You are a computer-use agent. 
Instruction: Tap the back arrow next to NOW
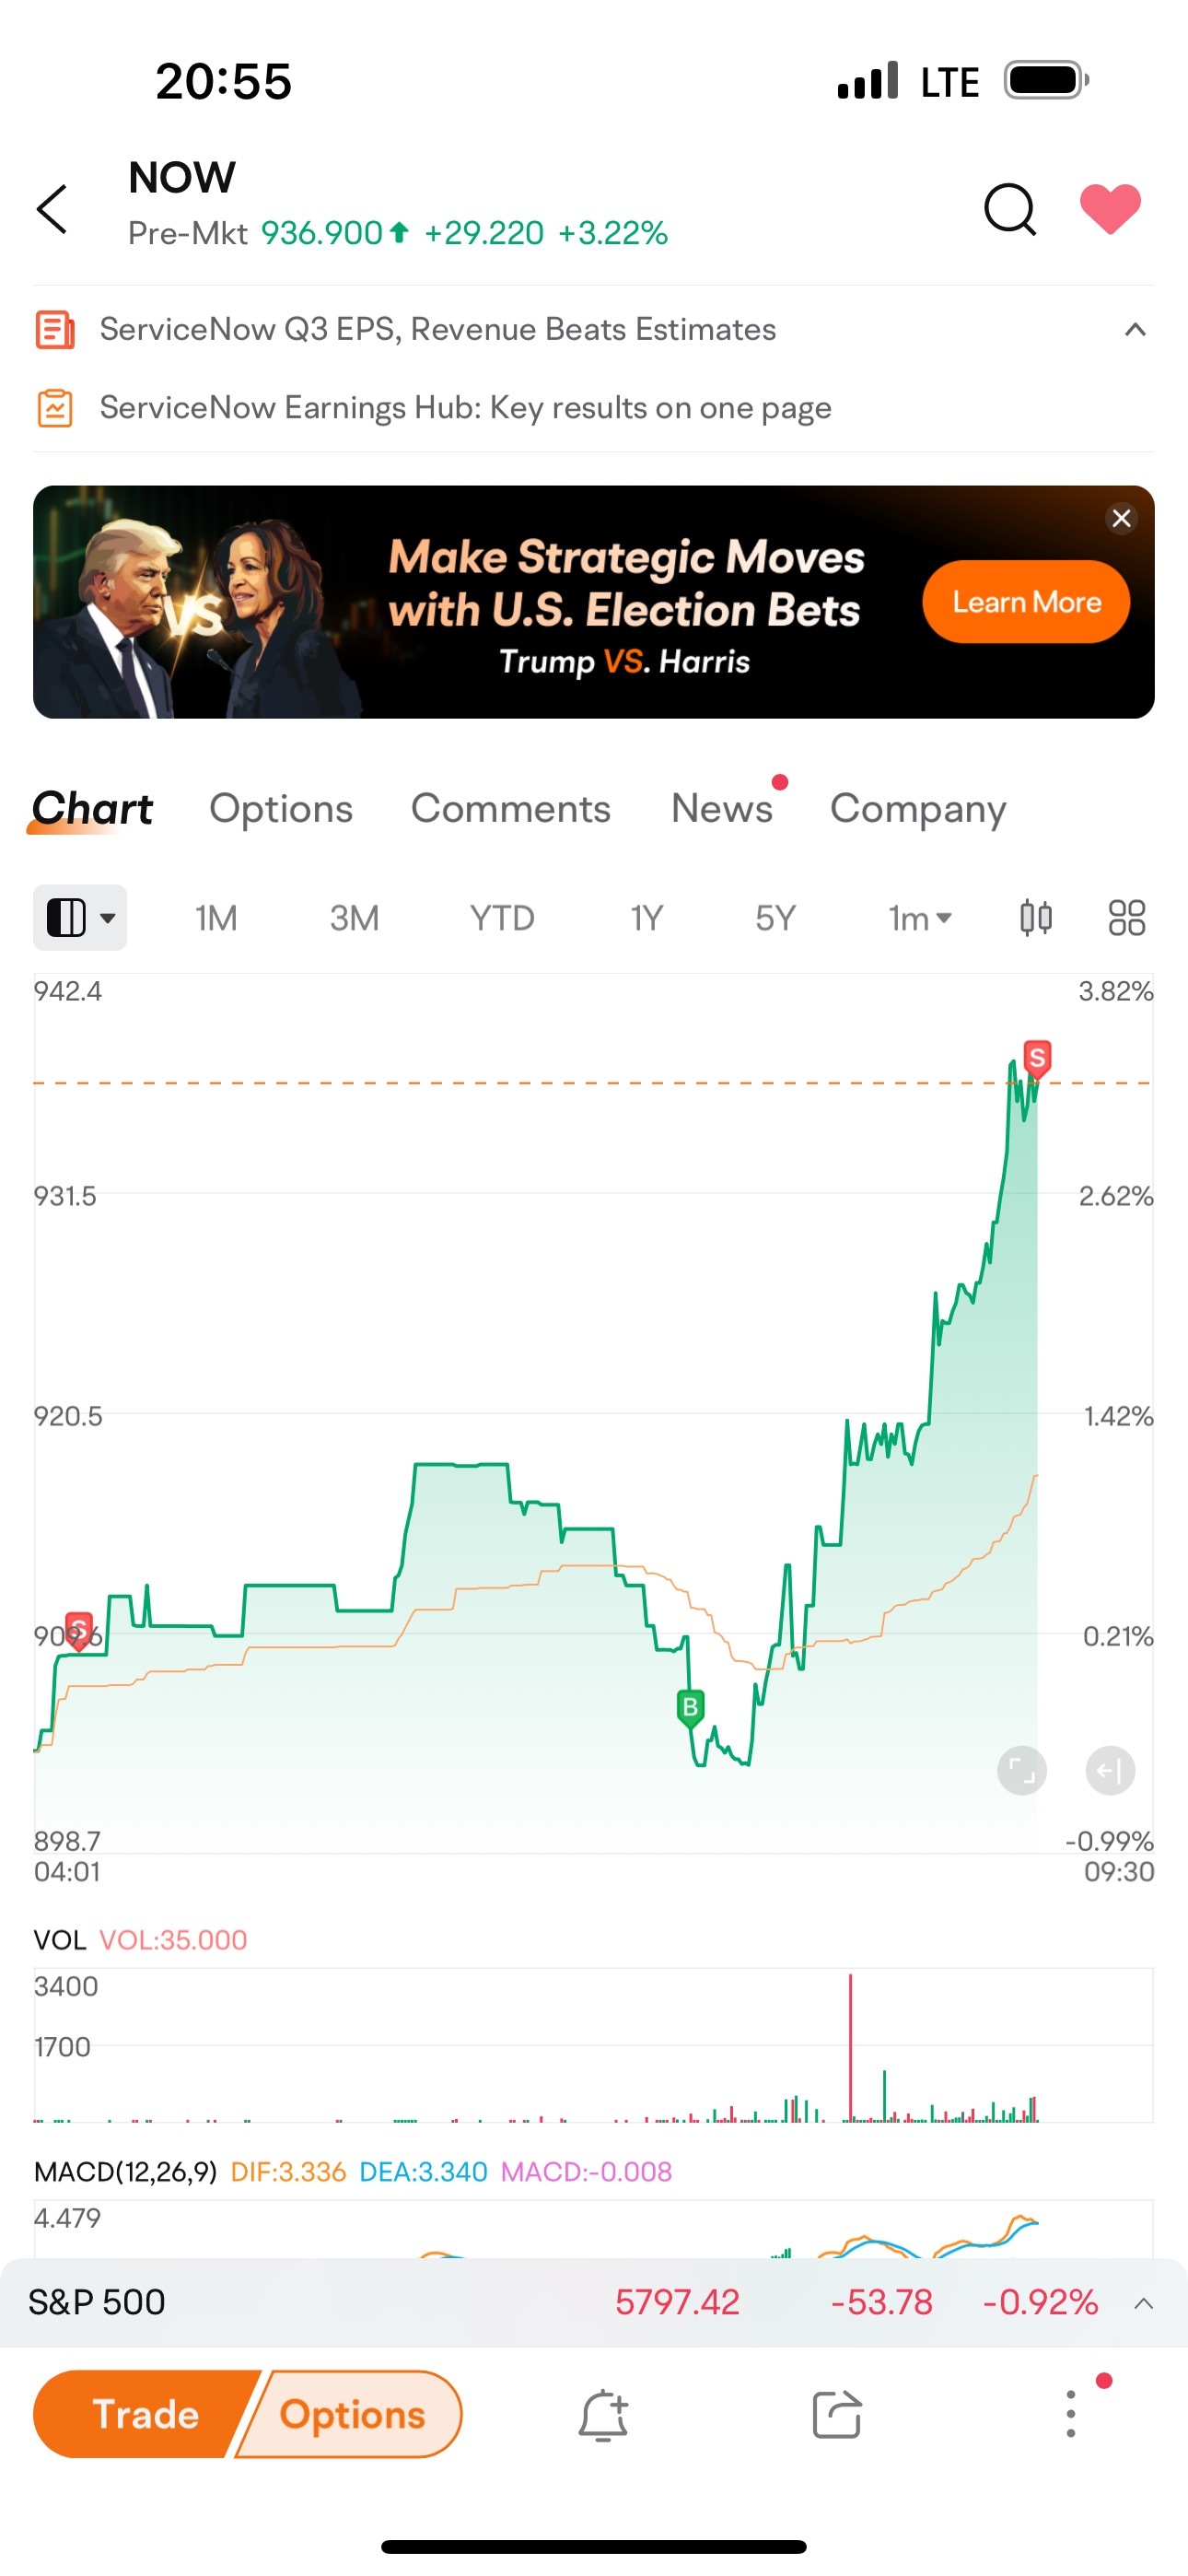pyautogui.click(x=52, y=209)
